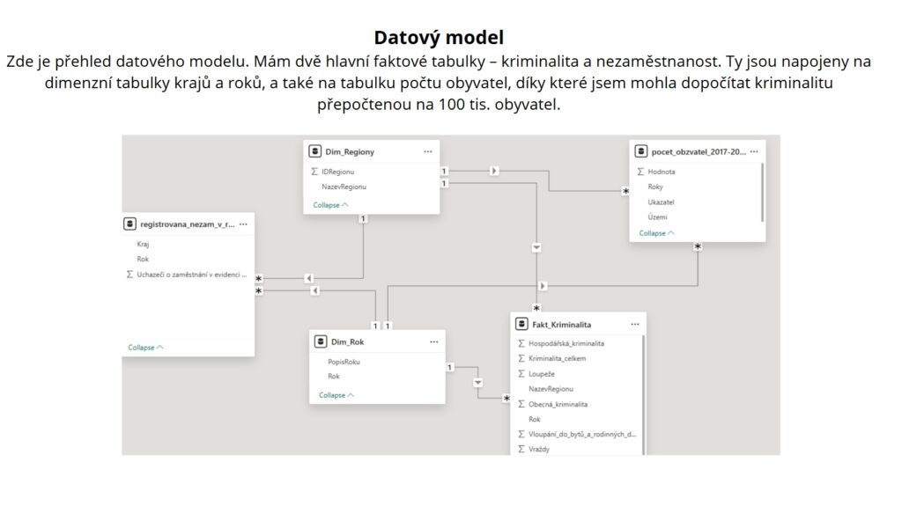Click filter arrow on Dim_Regiony to registrovana_nezam line
This screenshot has width=902, height=506.
(x=309, y=278)
